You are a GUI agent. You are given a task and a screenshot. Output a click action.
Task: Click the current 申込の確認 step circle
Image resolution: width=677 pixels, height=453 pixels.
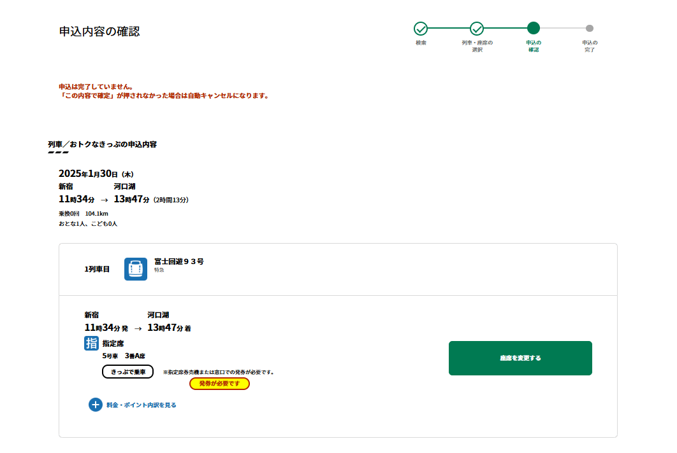534,28
